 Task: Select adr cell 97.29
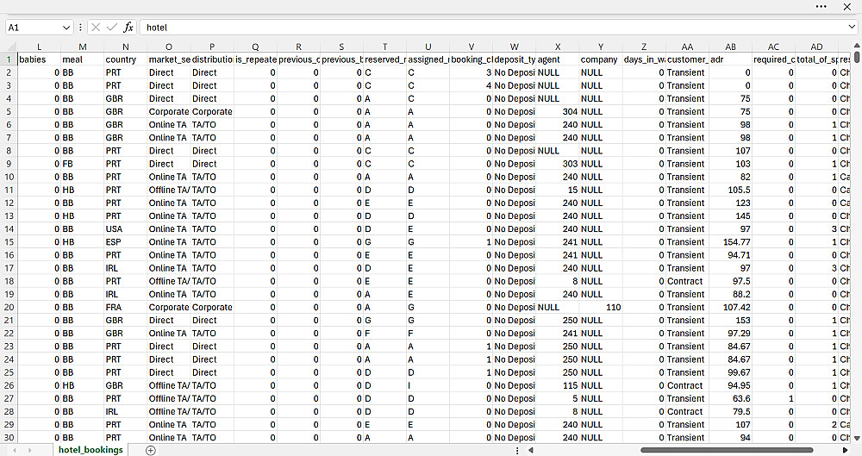[x=730, y=334]
